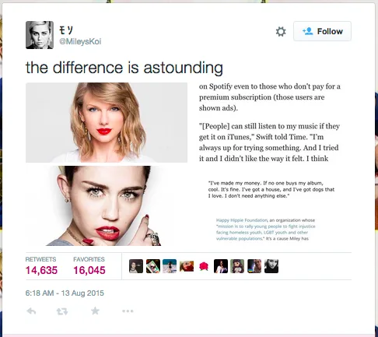Open the gear settings menu
378x337 pixels.
[x=281, y=32]
